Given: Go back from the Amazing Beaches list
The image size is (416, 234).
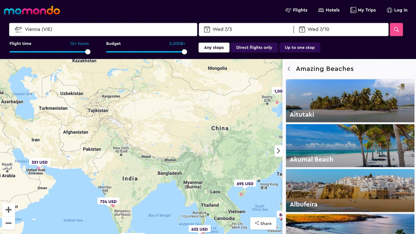Looking at the screenshot, I should coord(289,69).
